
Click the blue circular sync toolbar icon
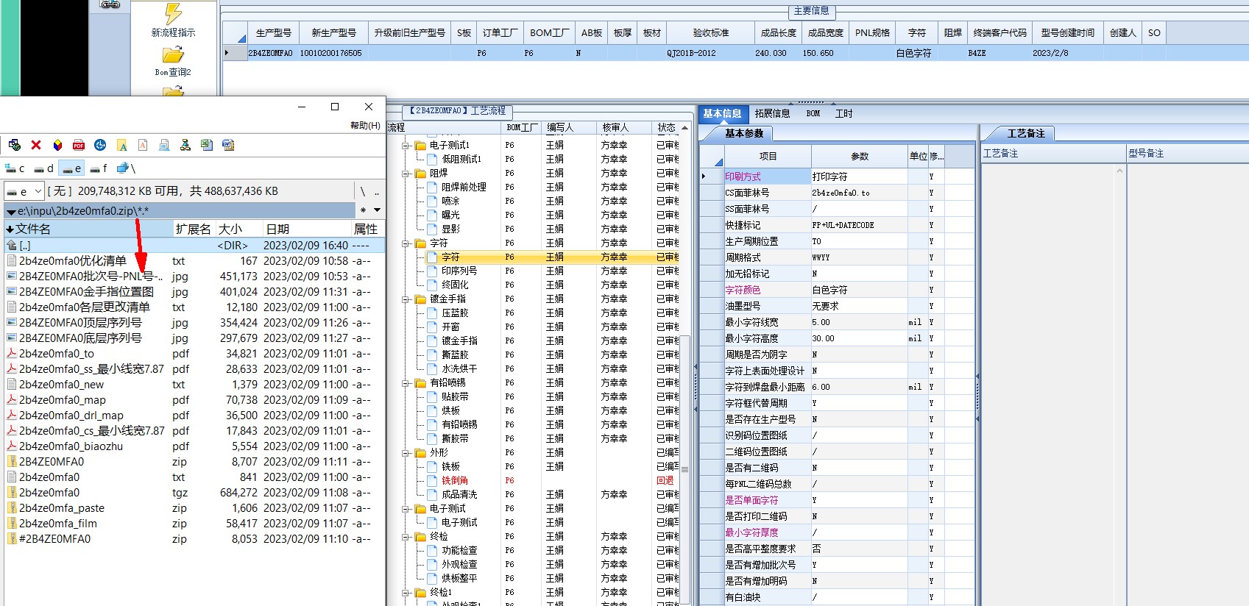pos(100,145)
